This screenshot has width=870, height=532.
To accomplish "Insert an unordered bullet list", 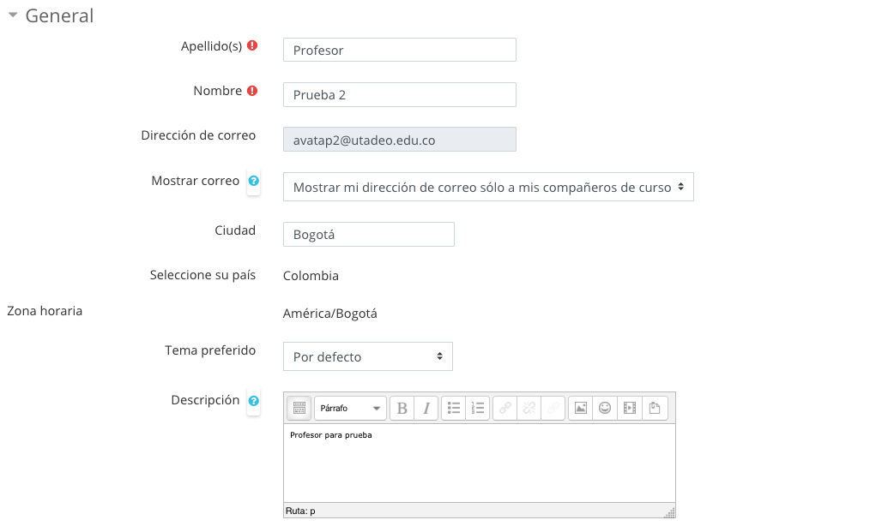I will click(453, 409).
